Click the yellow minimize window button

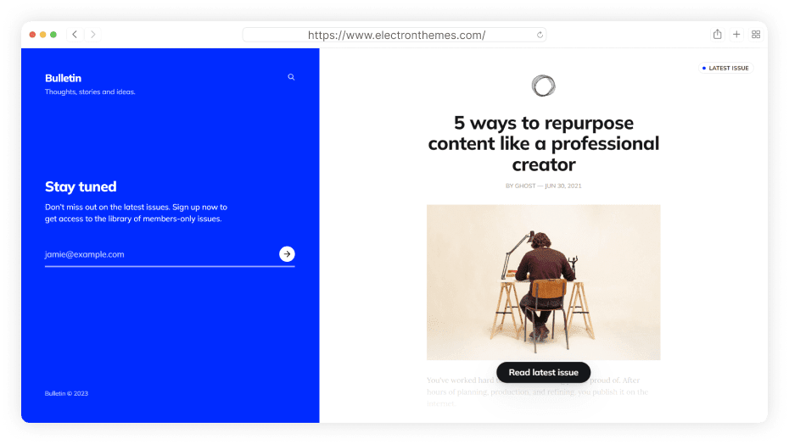(x=42, y=34)
